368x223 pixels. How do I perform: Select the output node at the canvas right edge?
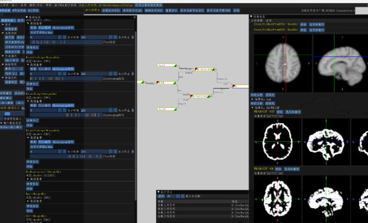(240, 86)
